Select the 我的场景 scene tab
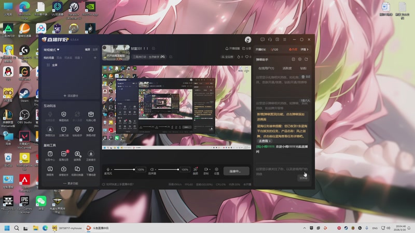Viewport: 415px width, 233px height. 49,57
